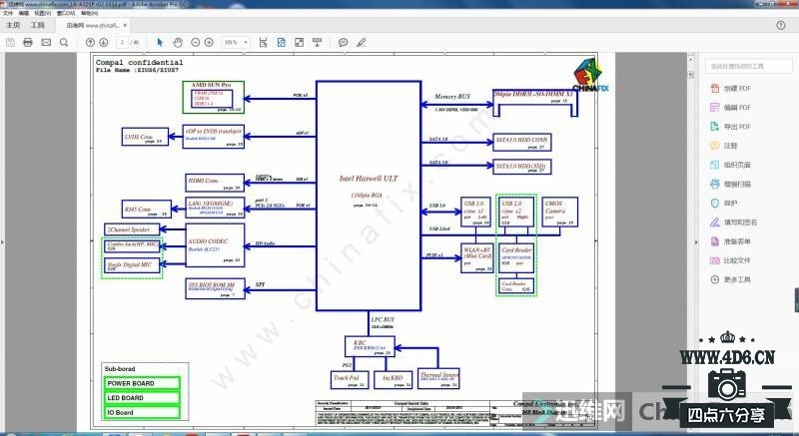This screenshot has height=436, width=799.
Task: Click POWER BOARD in the Sub-board box
Action: point(131,383)
